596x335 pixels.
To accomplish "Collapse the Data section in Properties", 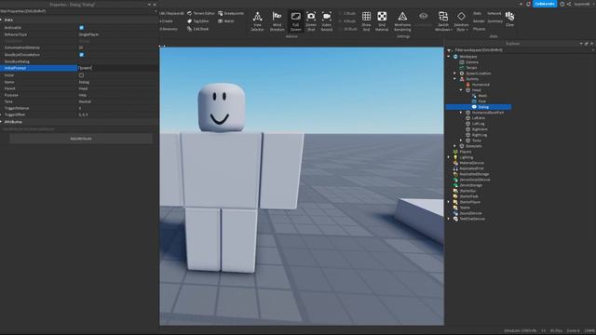I will point(2,20).
